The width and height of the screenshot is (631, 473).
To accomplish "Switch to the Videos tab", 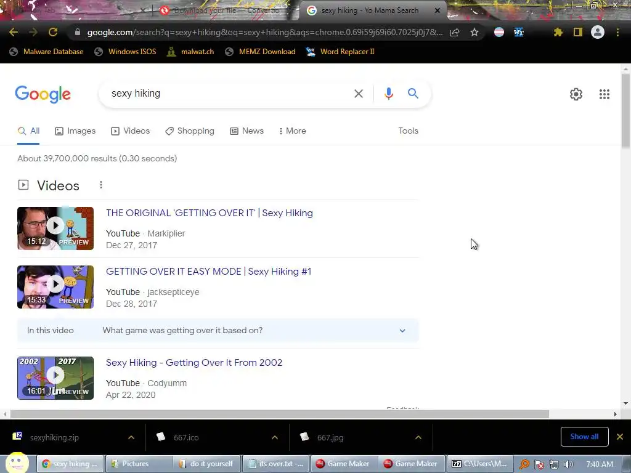I will click(x=131, y=131).
